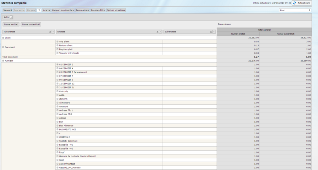The width and height of the screenshot is (318, 170).
Task: Open filter icon on Tip Entitate header
Action: (x=53, y=32)
